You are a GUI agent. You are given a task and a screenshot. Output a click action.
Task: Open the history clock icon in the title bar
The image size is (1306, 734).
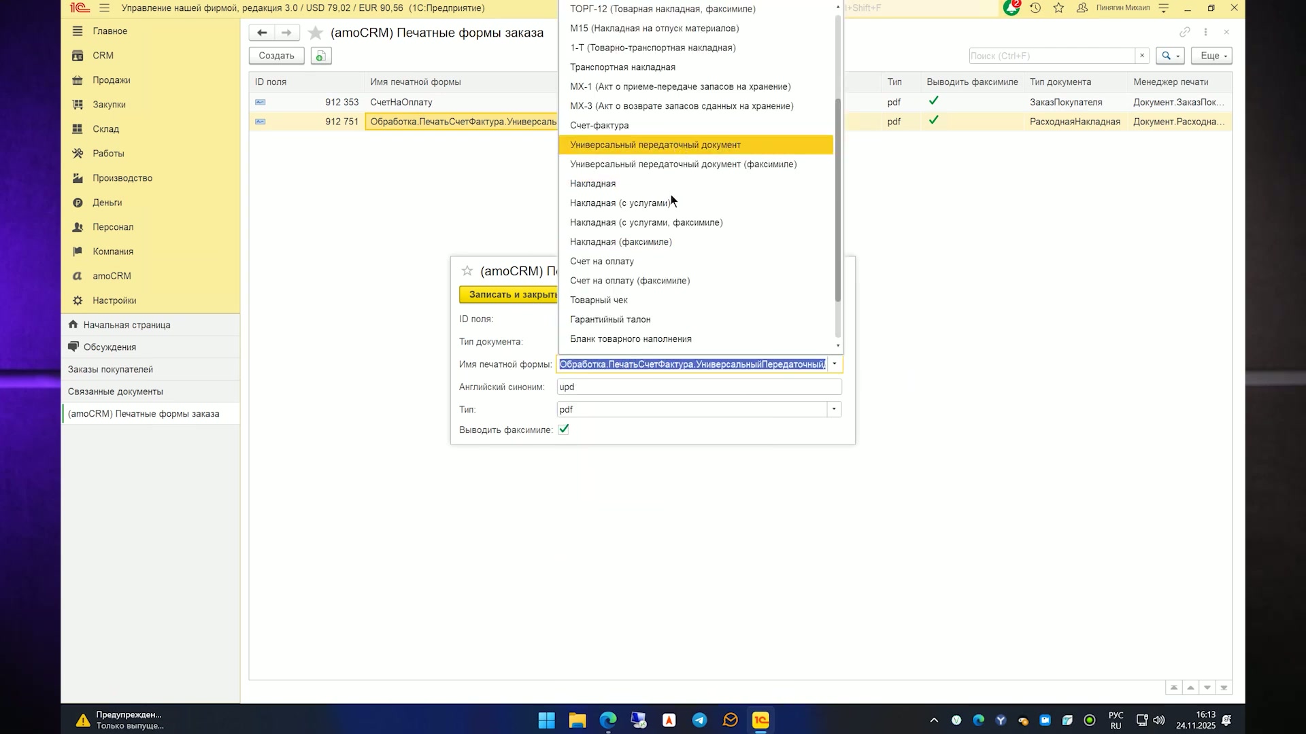(1035, 8)
